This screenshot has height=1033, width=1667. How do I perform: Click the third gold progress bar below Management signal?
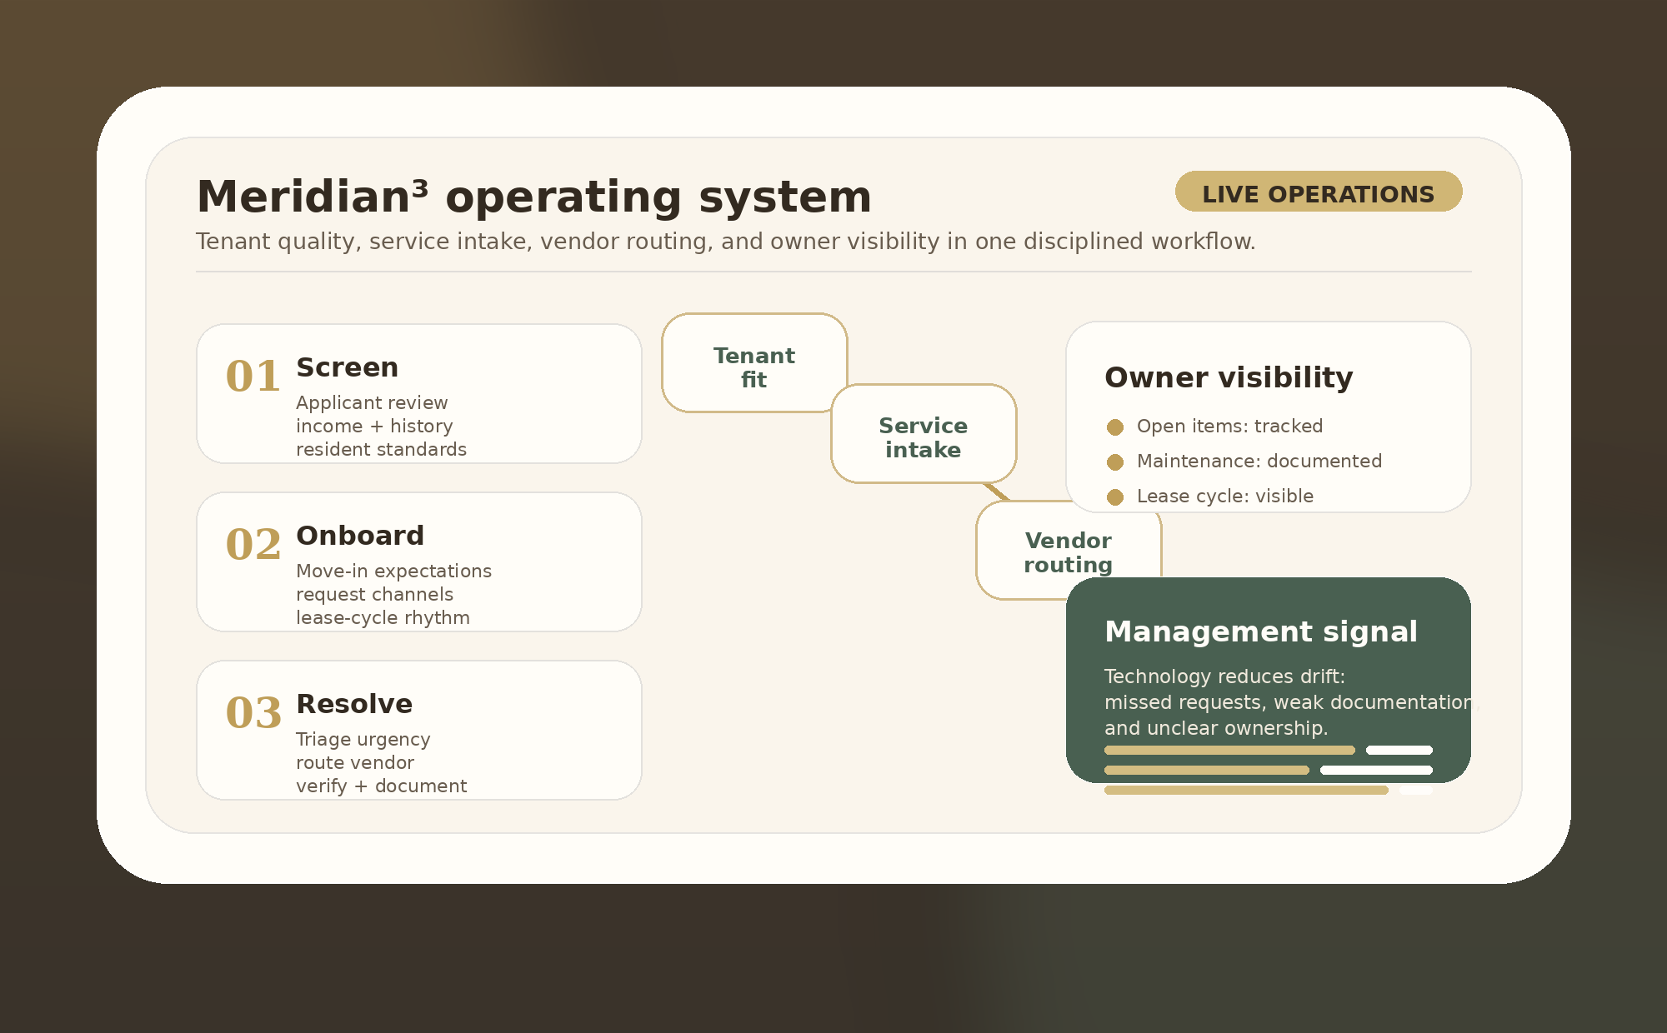(x=1246, y=791)
